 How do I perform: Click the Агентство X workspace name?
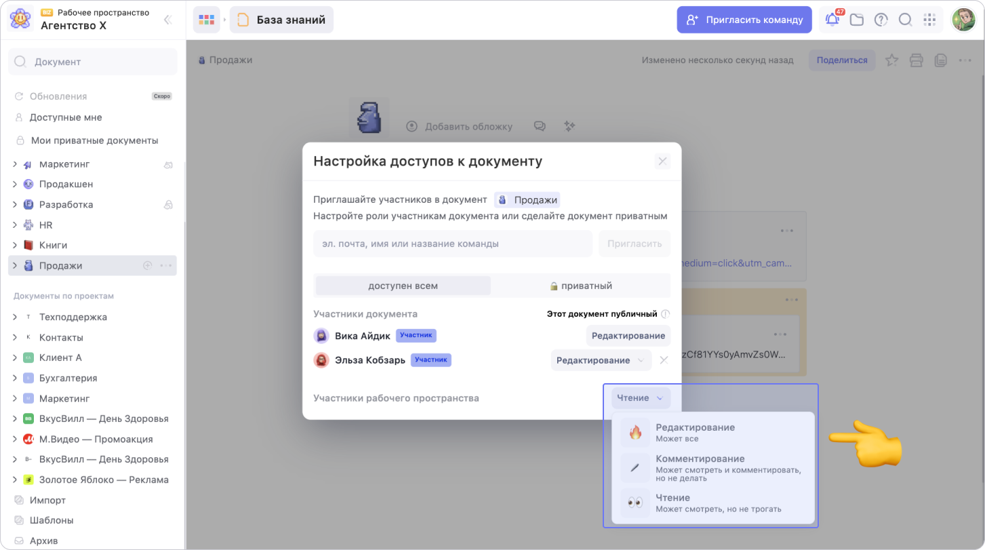74,26
